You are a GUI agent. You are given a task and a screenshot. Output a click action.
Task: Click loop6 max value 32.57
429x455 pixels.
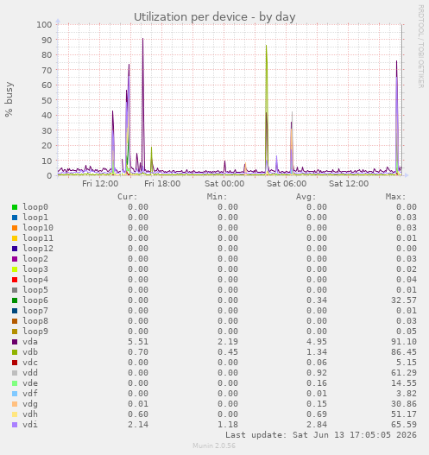[x=404, y=300]
